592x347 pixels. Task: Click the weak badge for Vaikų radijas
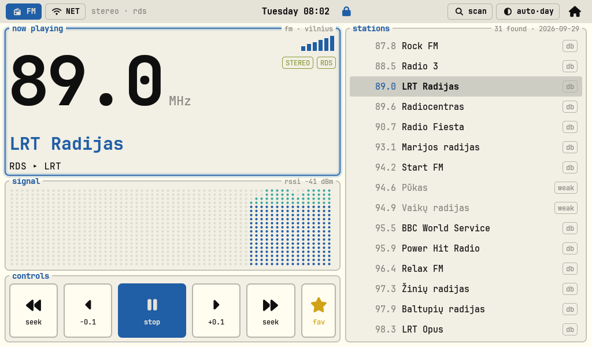pos(565,208)
